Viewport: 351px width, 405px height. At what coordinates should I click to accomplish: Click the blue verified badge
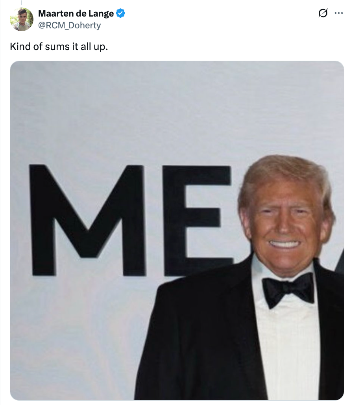pos(121,14)
